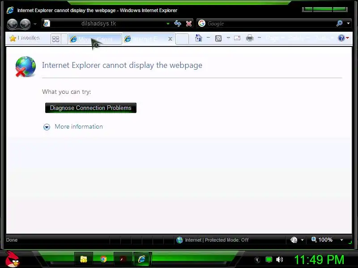Click the 100% zoom level button
The height and width of the screenshot is (268, 358).
(x=322, y=240)
